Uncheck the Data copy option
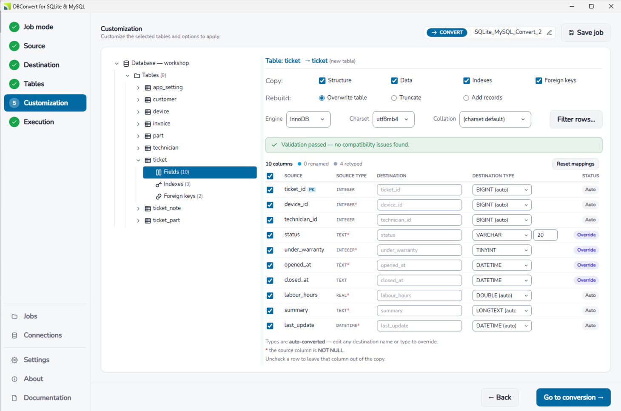The height and width of the screenshot is (411, 621). (x=394, y=81)
